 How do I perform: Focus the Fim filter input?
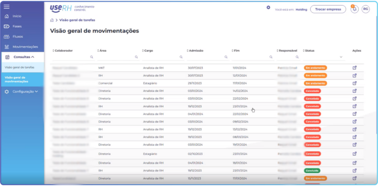(252, 57)
